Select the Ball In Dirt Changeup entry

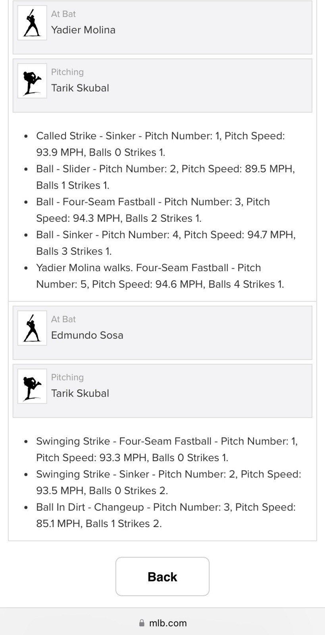tap(166, 515)
